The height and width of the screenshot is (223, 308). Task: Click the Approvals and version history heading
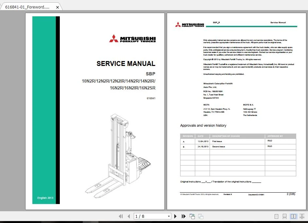pos(203,125)
